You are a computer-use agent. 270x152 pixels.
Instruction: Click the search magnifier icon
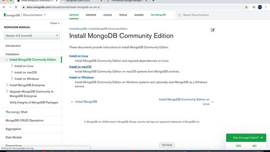pos(179,15)
